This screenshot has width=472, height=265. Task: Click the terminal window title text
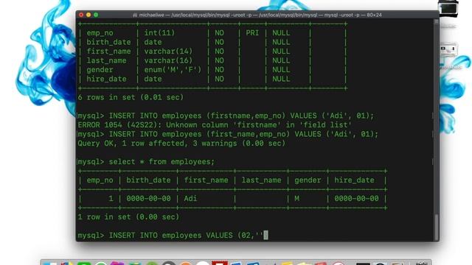tap(260, 15)
